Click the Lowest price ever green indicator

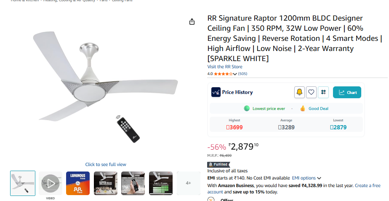click(264, 109)
